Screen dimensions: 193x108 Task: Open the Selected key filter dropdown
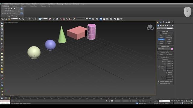[164, 101]
